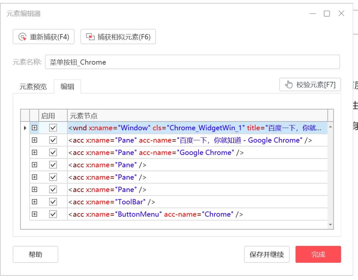Close the 元素编辑器 dialog

pos(341,14)
